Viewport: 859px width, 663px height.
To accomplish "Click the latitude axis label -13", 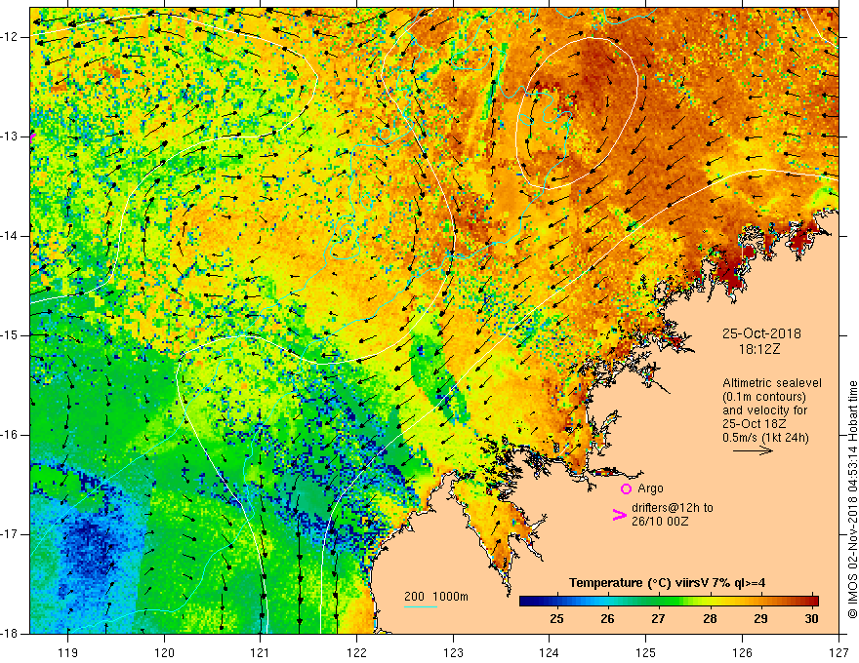I will click(11, 136).
